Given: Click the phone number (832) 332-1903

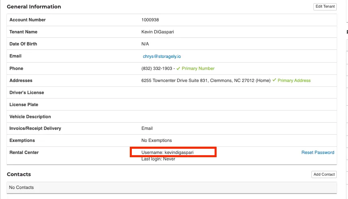Looking at the screenshot, I should [x=157, y=68].
